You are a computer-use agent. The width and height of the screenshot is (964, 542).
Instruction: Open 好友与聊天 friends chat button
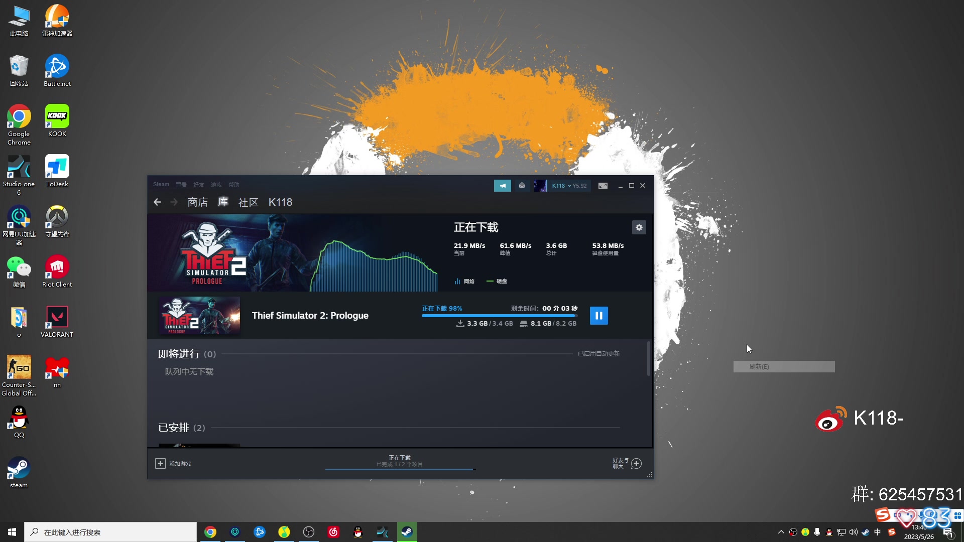(x=626, y=463)
